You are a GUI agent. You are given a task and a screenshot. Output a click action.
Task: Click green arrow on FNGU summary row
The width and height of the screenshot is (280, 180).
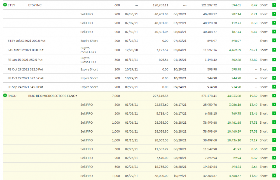pos(274,96)
